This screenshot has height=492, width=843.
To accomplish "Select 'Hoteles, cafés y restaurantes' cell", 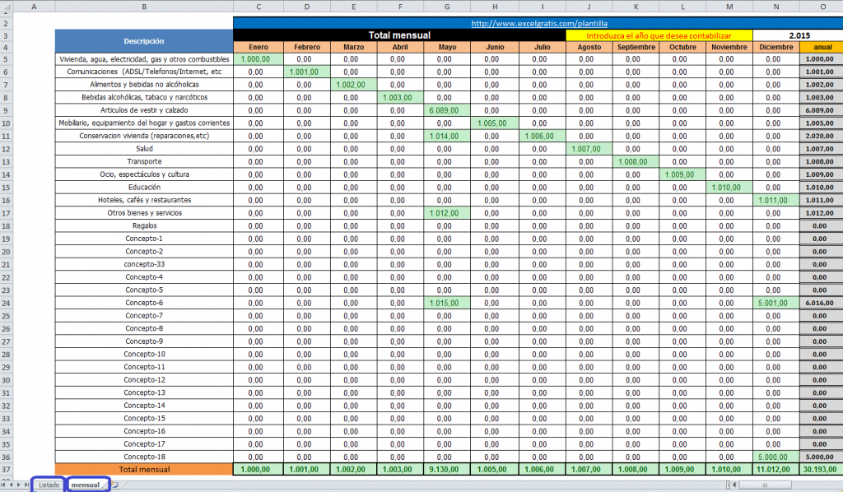I will coord(144,201).
